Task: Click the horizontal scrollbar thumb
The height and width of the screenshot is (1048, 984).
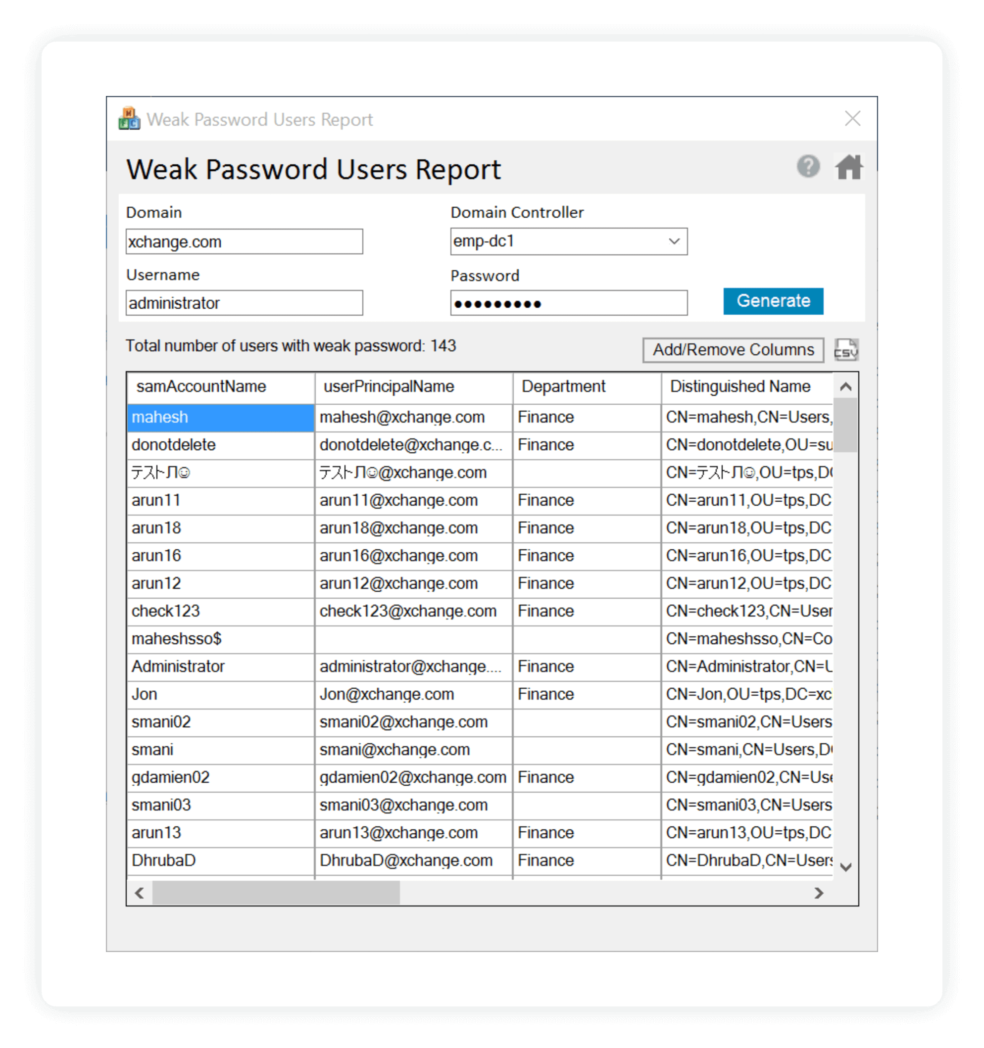Action: (x=275, y=893)
